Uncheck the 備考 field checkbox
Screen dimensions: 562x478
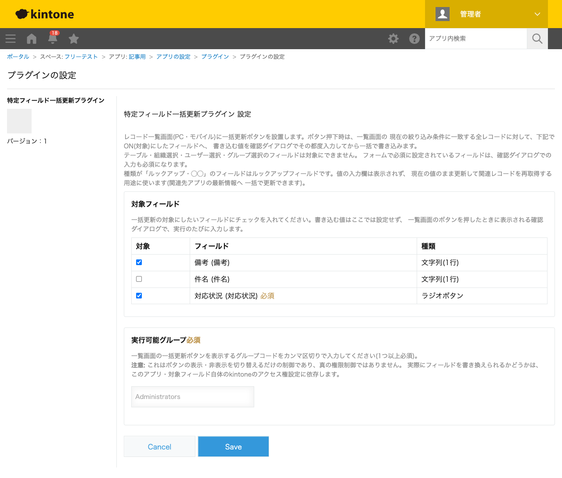click(139, 262)
